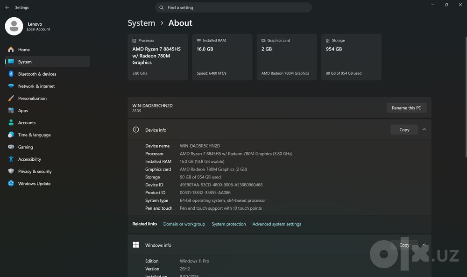Click the WIN-DAO5R5CHN2D PC name heading
The width and height of the screenshot is (467, 277).
click(153, 106)
